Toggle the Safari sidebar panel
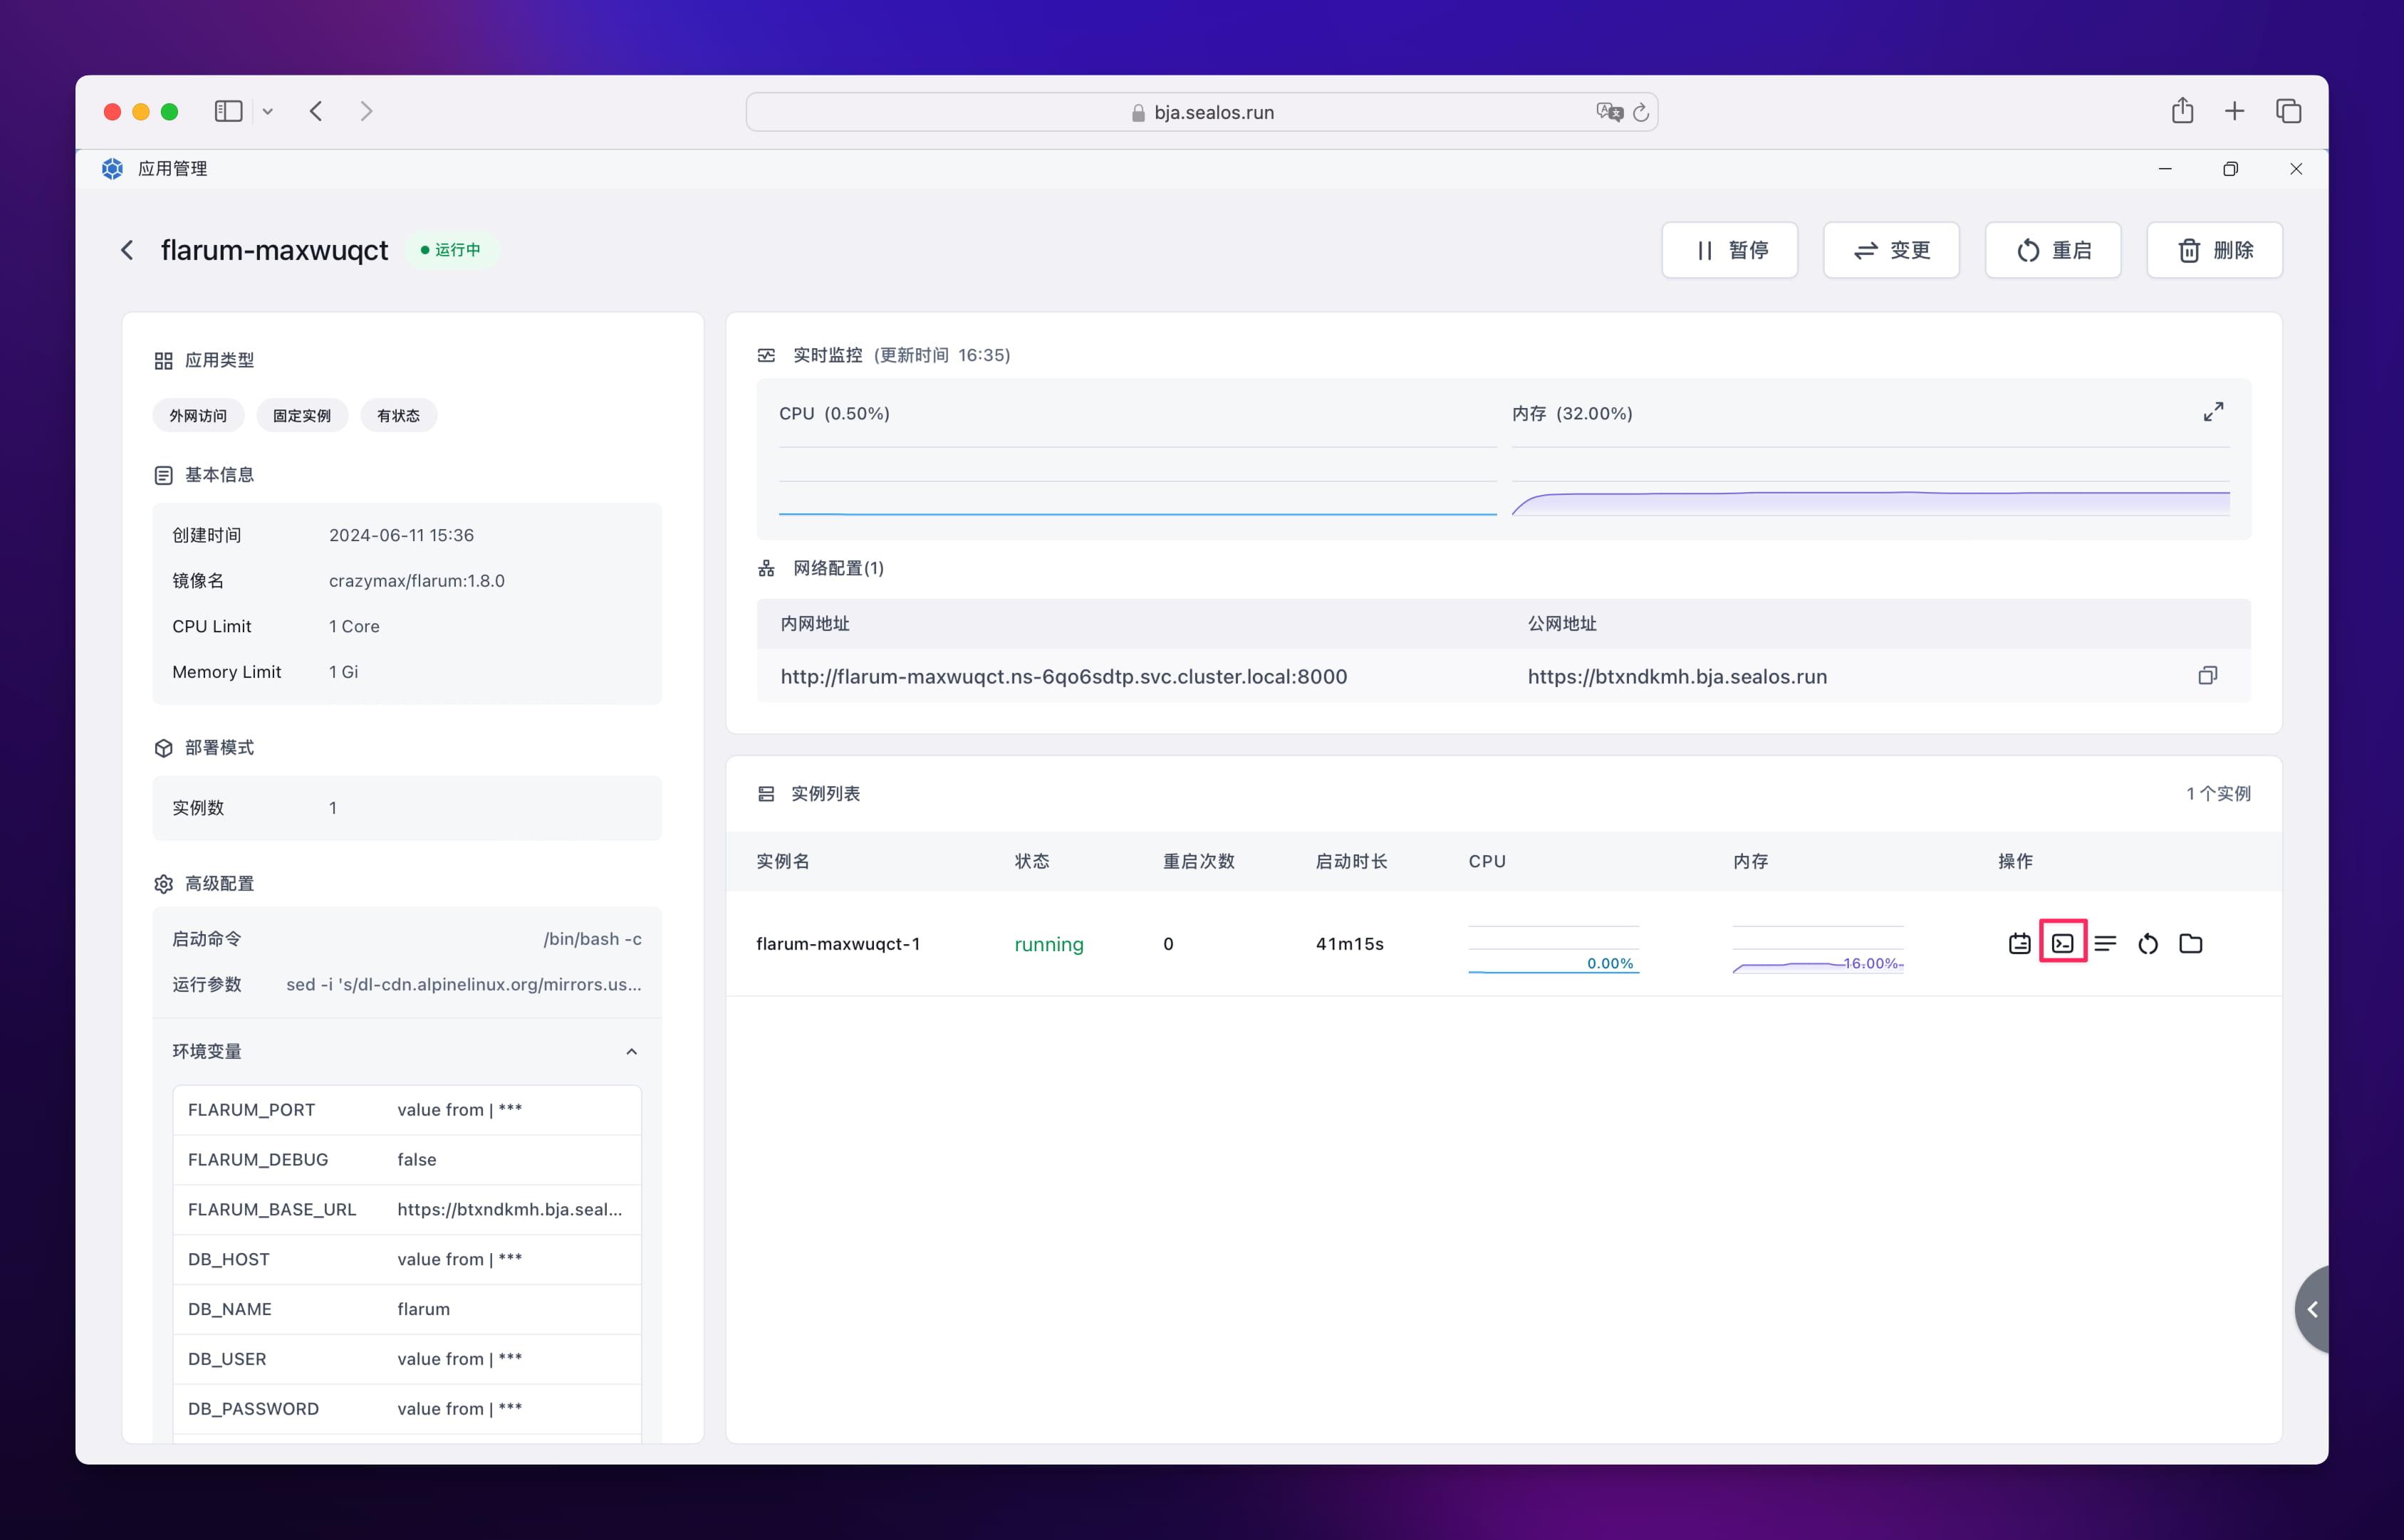Screen dimensions: 2404x1540 pyautogui.click(x=228, y=111)
